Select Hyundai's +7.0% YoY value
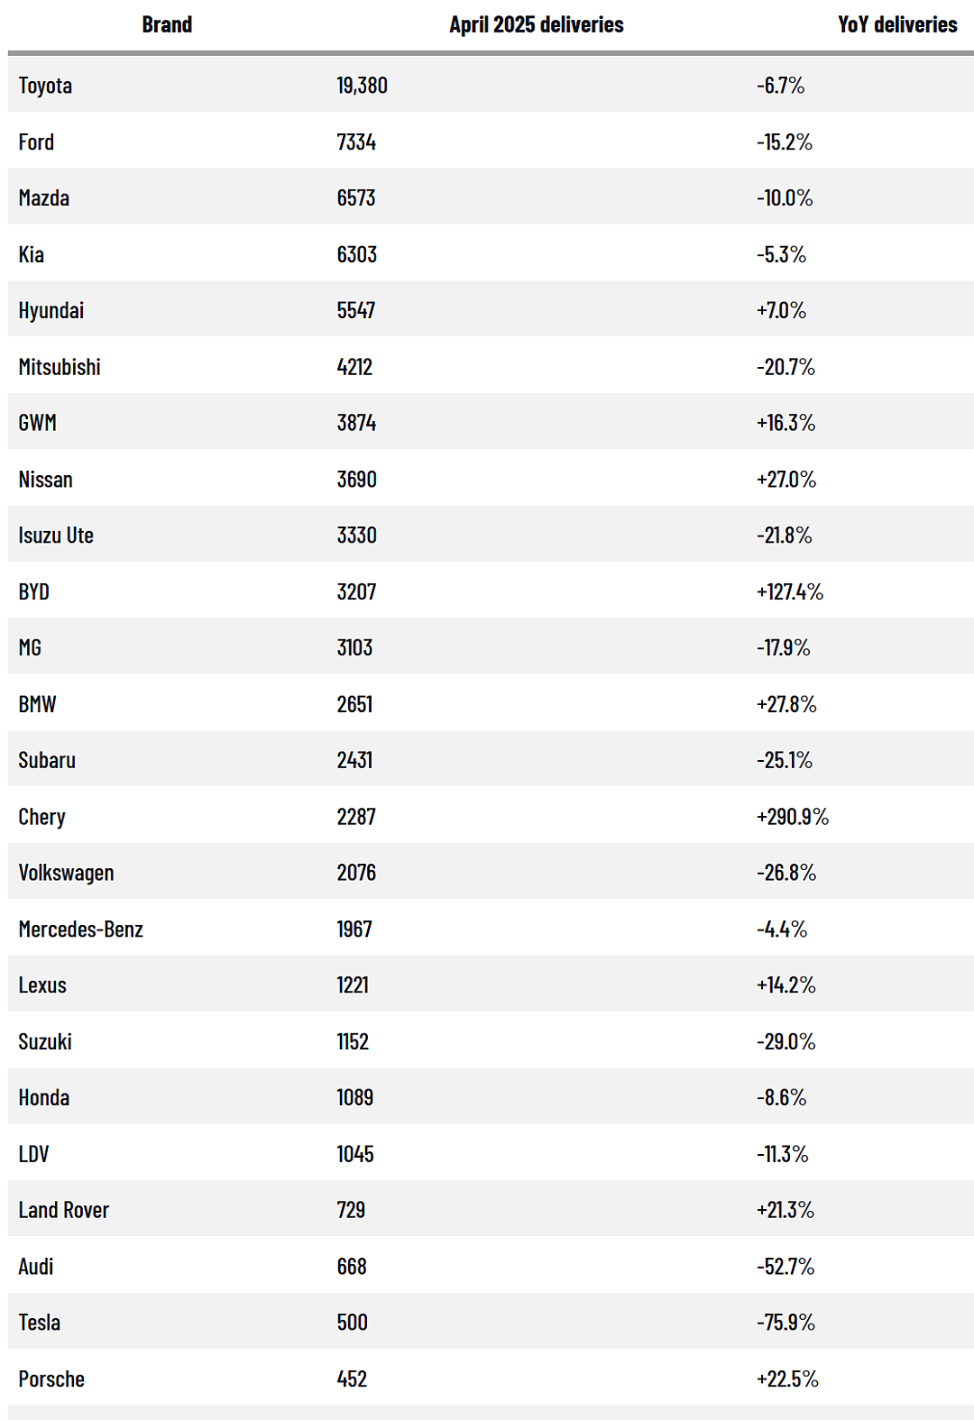Image resolution: width=974 pixels, height=1420 pixels. click(782, 310)
